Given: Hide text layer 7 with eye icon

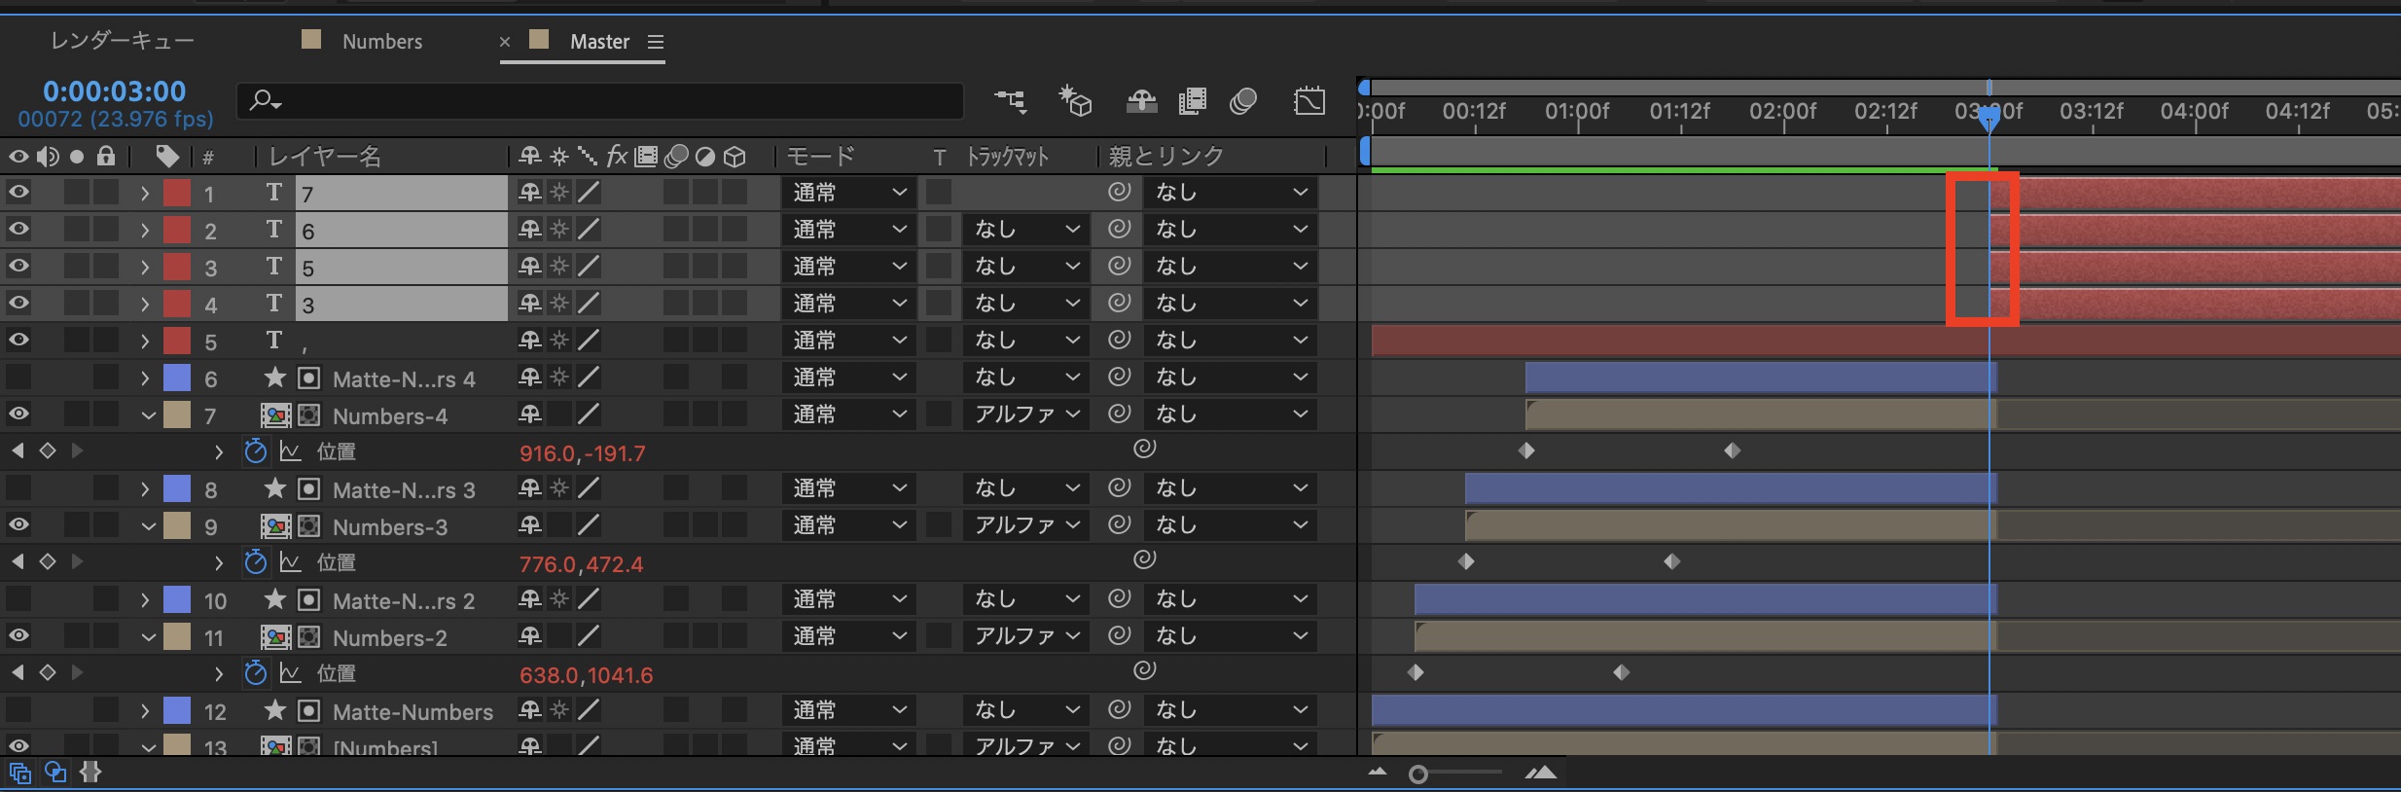Looking at the screenshot, I should coord(18,192).
